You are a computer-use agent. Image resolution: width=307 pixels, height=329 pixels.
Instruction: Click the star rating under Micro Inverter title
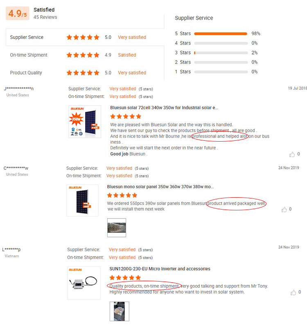pyautogui.click(x=125, y=278)
